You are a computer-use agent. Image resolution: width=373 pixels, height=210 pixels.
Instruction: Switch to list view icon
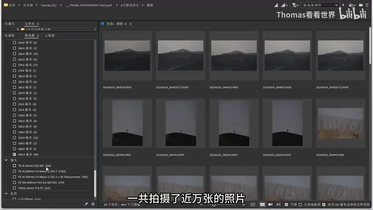click(278, 204)
